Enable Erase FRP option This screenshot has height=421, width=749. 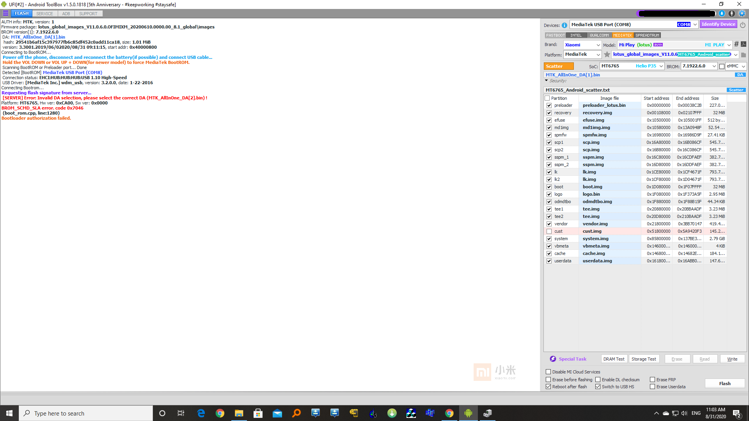[652, 380]
